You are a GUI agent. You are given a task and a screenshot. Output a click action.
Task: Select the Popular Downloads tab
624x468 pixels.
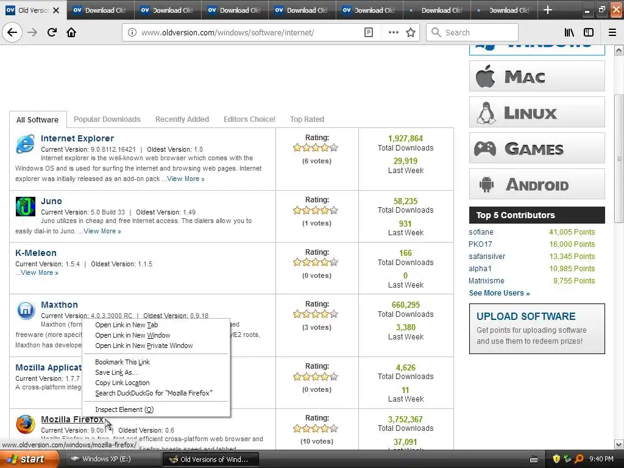(x=107, y=119)
